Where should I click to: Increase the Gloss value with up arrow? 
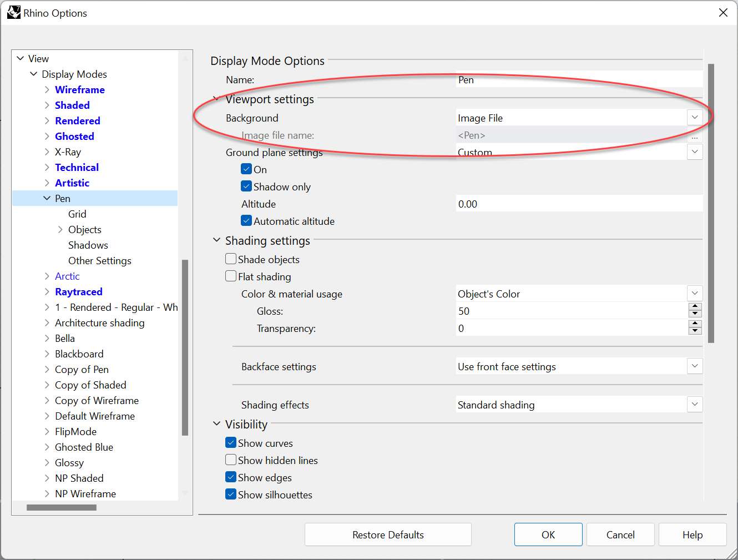coord(695,307)
